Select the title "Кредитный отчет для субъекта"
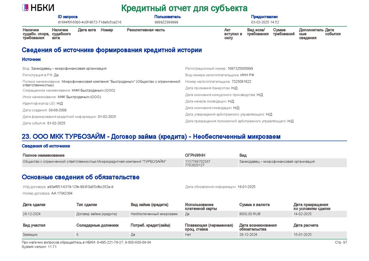 tap(184, 8)
